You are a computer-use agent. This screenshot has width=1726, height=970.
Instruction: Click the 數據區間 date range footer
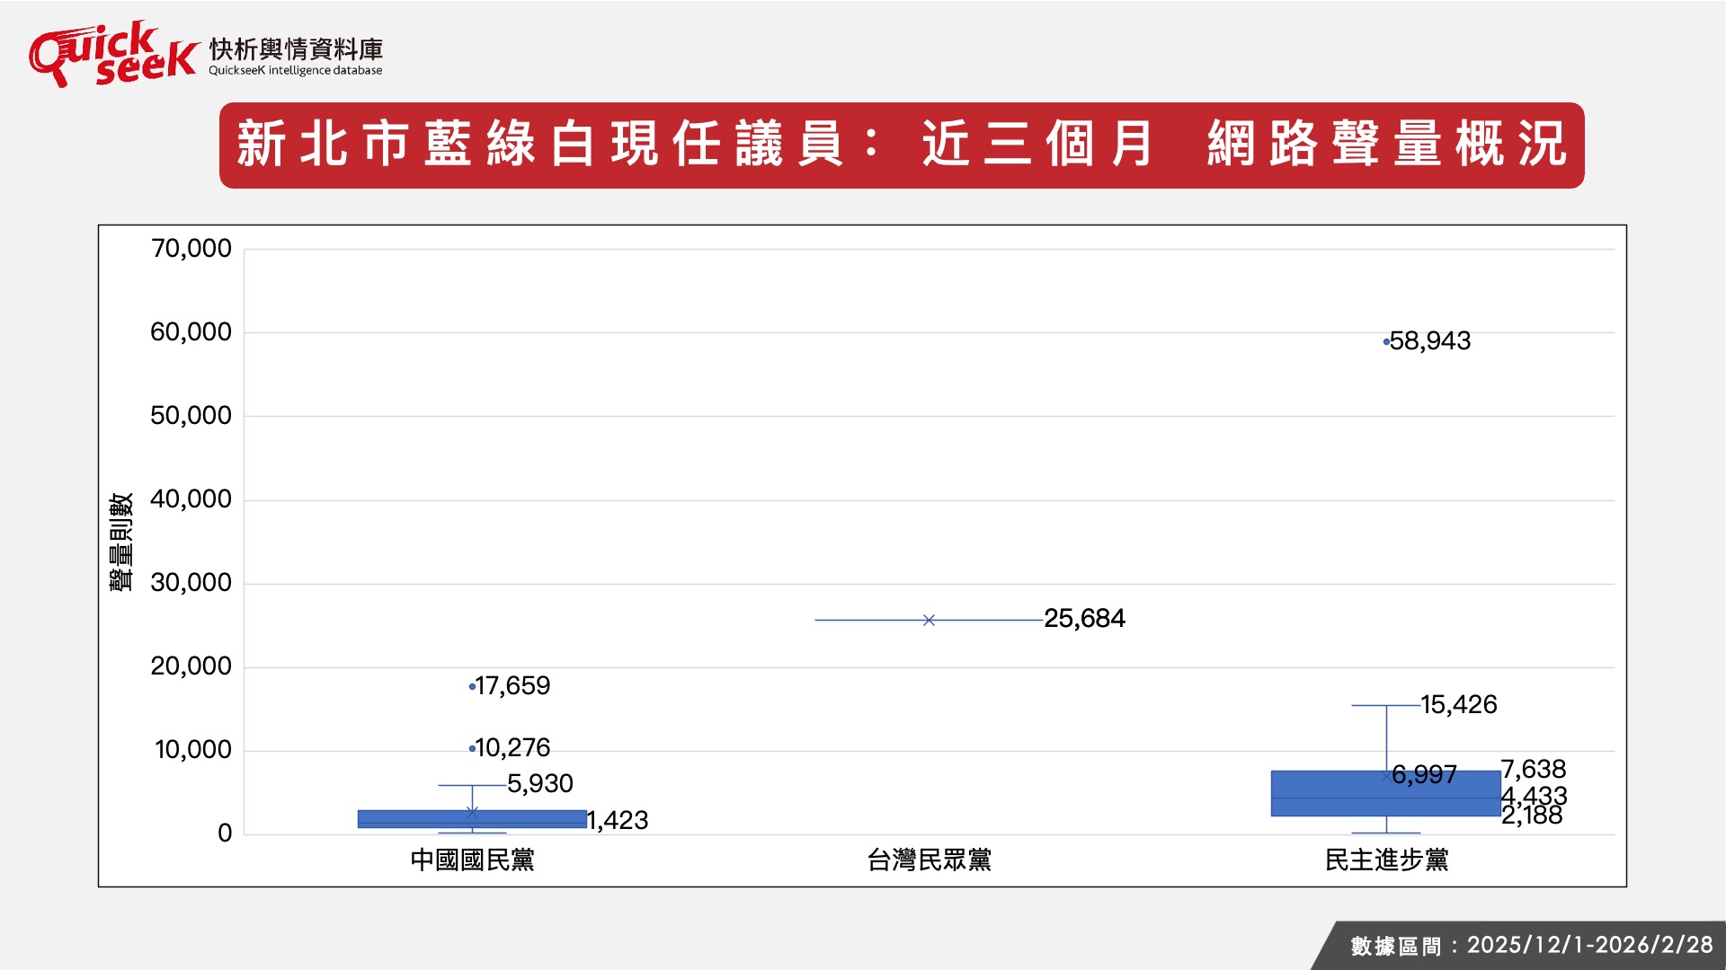(1531, 946)
